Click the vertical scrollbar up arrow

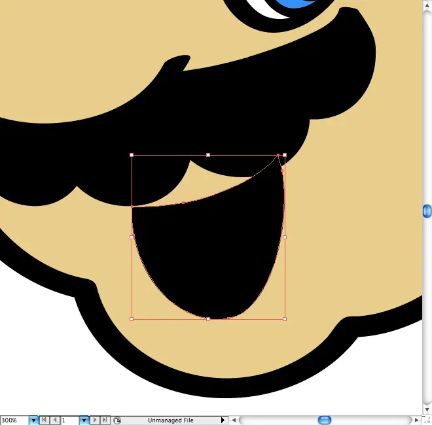click(427, 6)
